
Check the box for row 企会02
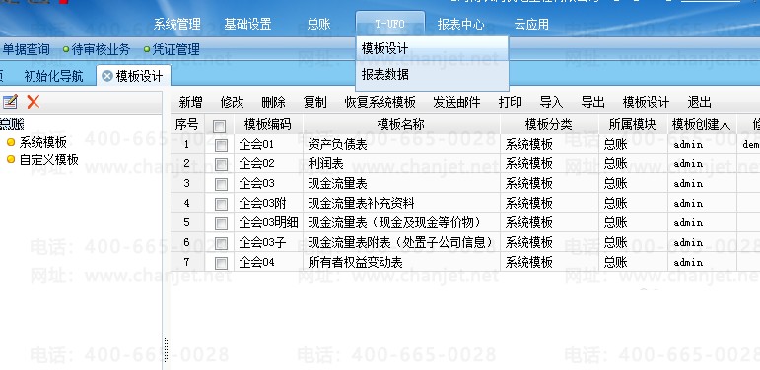pos(221,164)
